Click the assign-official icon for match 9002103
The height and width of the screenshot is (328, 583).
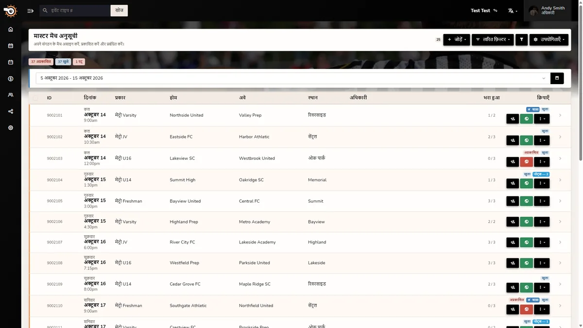(513, 162)
